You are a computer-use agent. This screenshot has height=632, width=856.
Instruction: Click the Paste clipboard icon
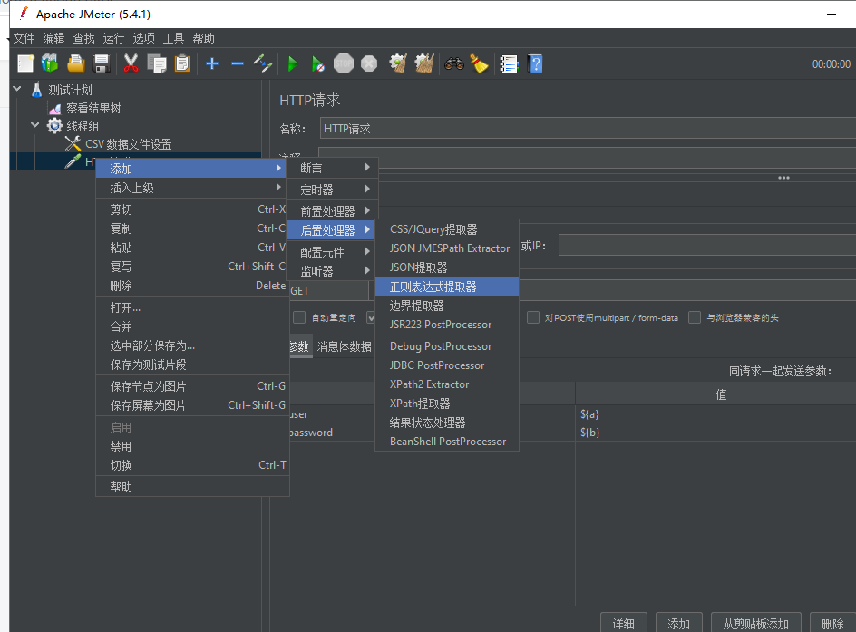click(x=182, y=63)
